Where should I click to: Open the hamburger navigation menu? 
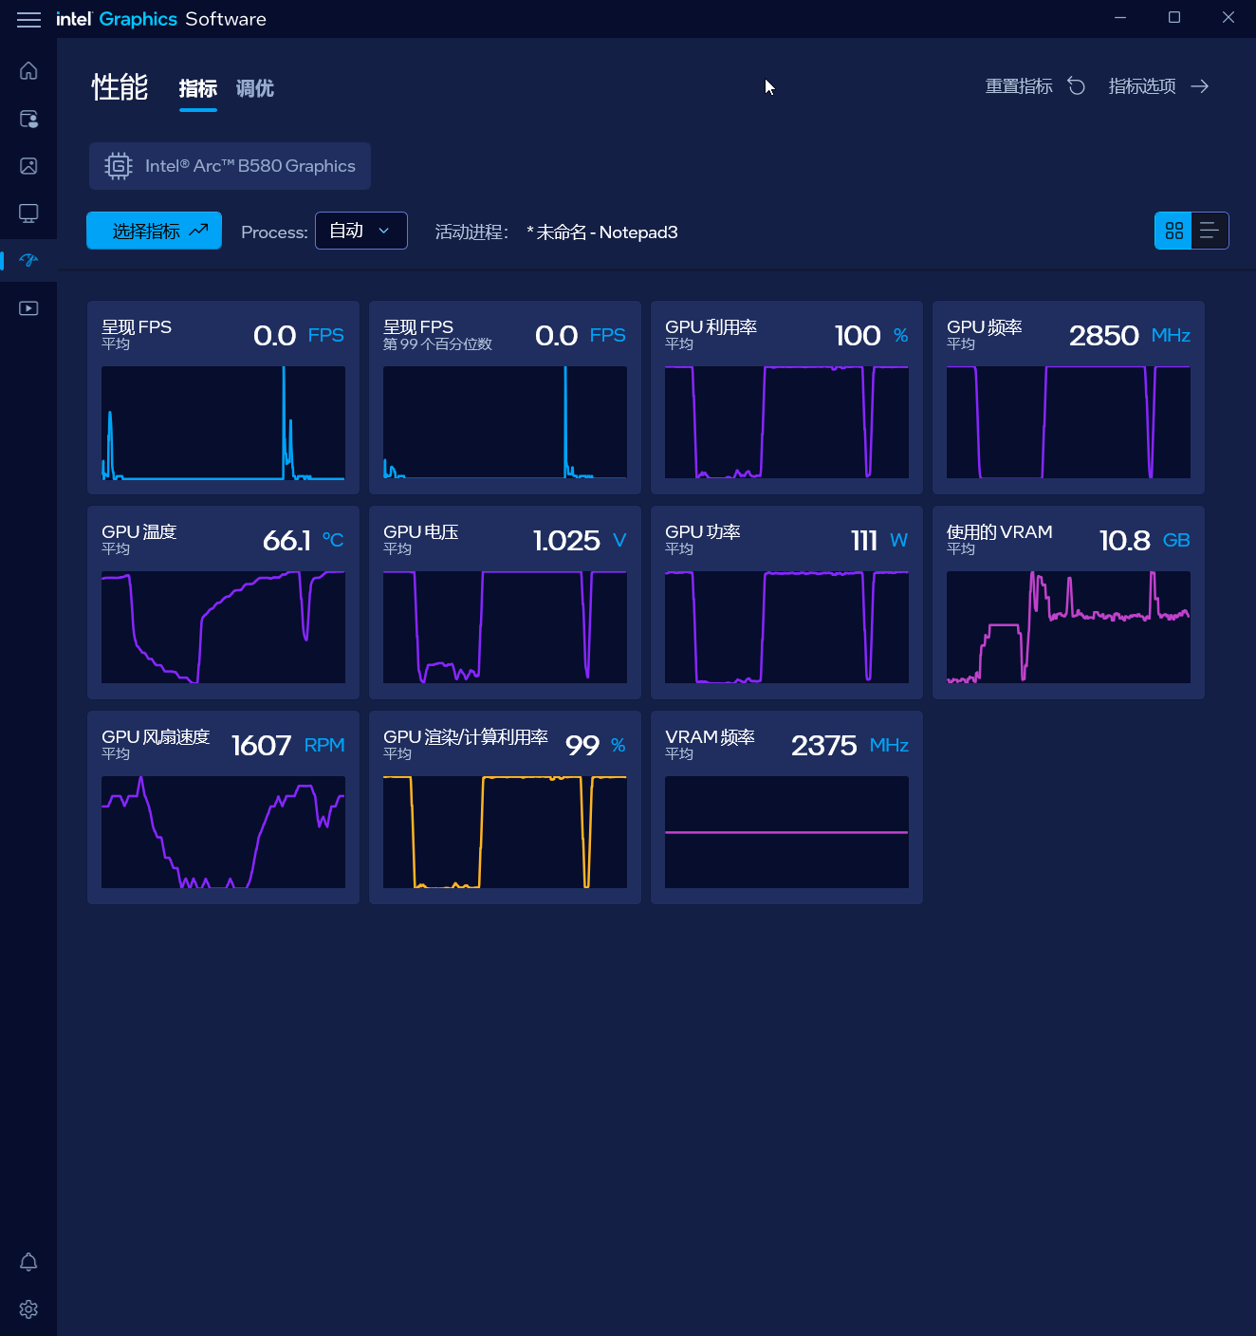tap(29, 19)
